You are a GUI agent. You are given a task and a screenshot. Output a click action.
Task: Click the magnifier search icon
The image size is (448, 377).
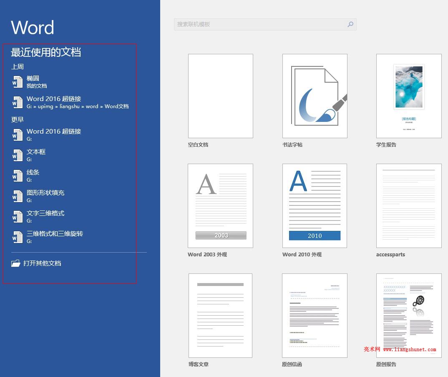[350, 24]
